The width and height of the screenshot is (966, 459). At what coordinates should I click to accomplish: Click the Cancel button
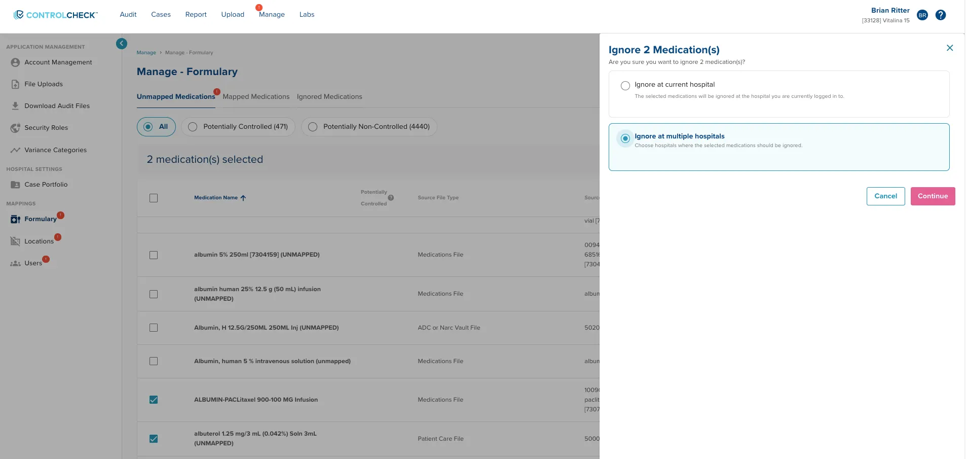pyautogui.click(x=885, y=196)
